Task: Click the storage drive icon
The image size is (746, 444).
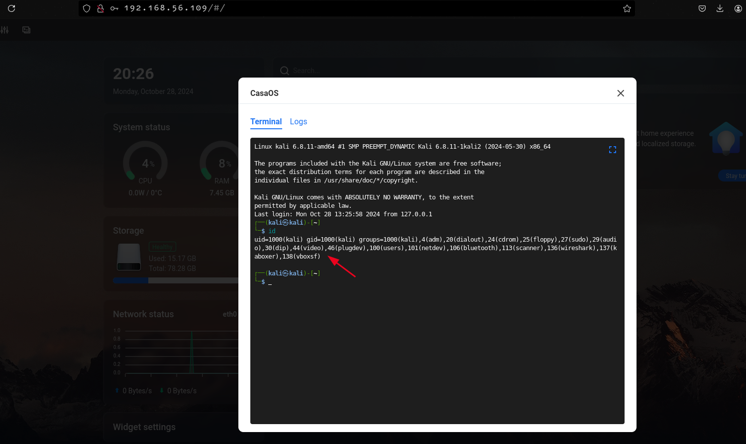Action: 129,257
